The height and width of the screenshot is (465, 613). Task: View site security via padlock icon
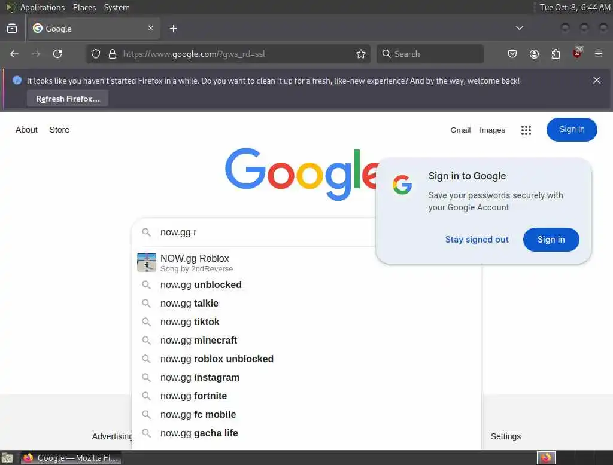[x=113, y=54]
